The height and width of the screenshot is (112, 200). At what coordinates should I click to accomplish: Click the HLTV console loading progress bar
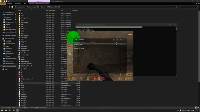click(x=109, y=27)
